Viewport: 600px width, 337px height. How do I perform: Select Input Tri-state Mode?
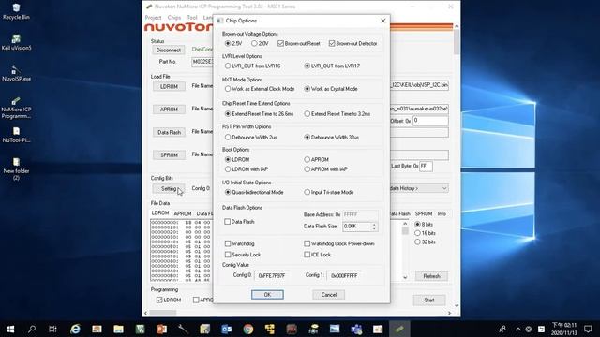pyautogui.click(x=329, y=192)
